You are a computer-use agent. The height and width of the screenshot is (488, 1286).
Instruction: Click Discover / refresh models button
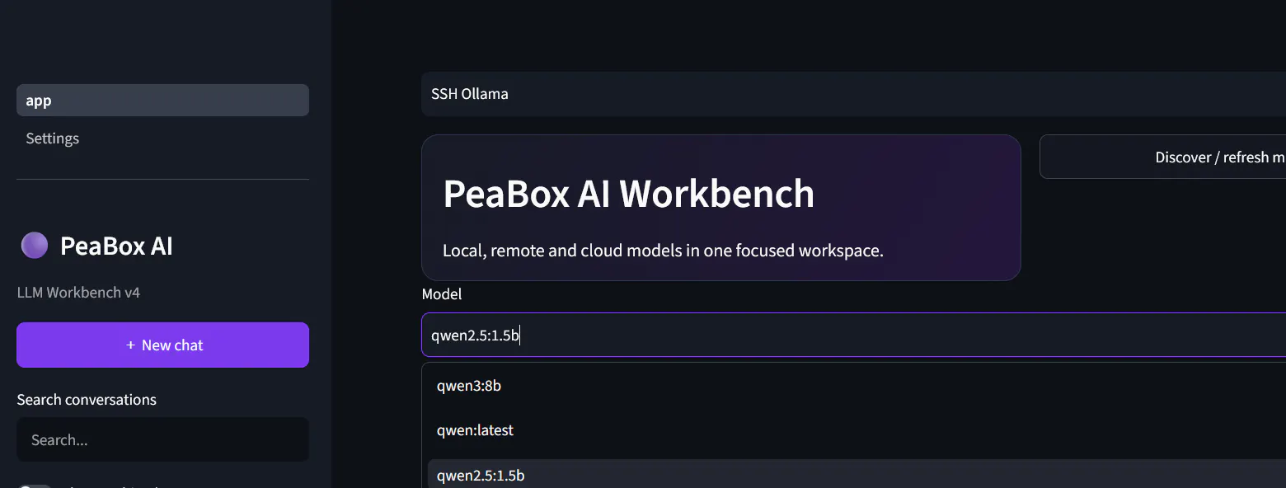(1162, 157)
